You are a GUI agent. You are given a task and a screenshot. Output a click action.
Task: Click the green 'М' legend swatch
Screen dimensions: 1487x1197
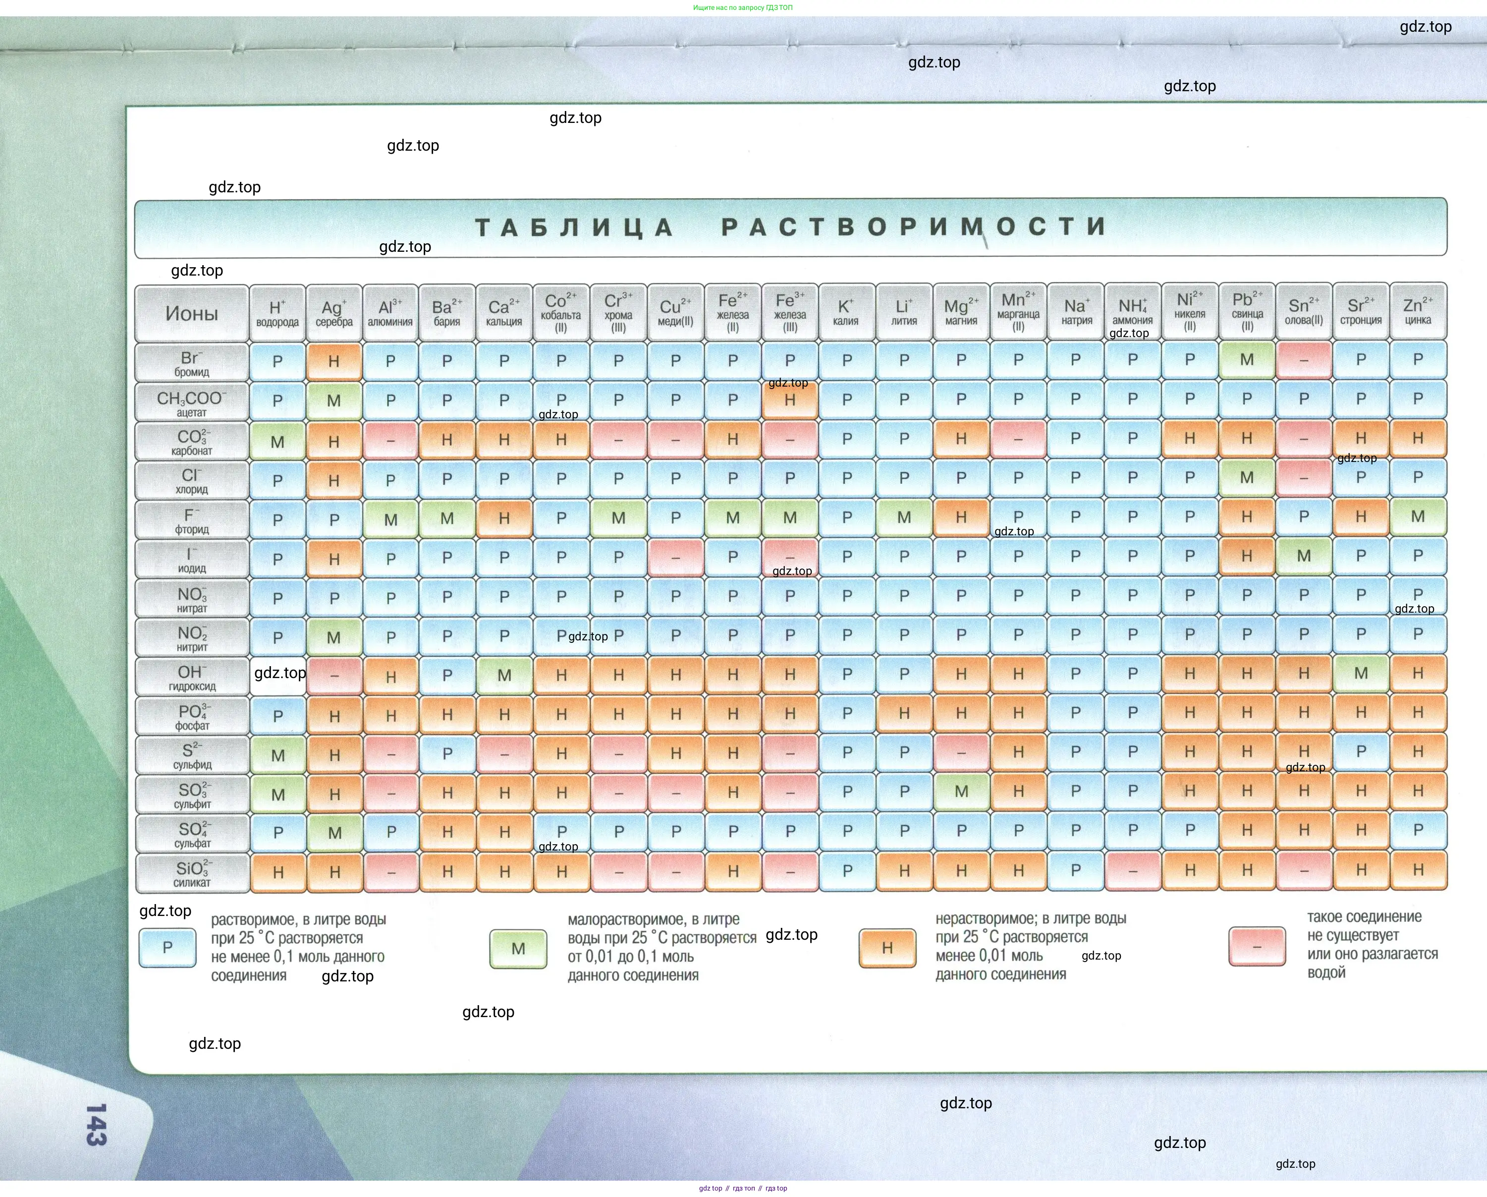tap(518, 949)
